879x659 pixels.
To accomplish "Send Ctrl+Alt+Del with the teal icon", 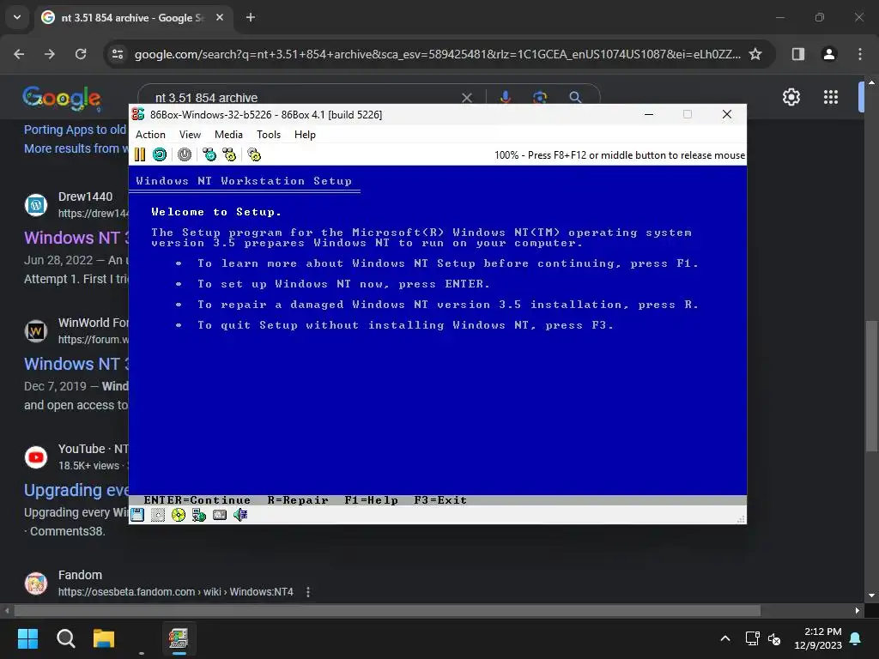I will tap(209, 154).
